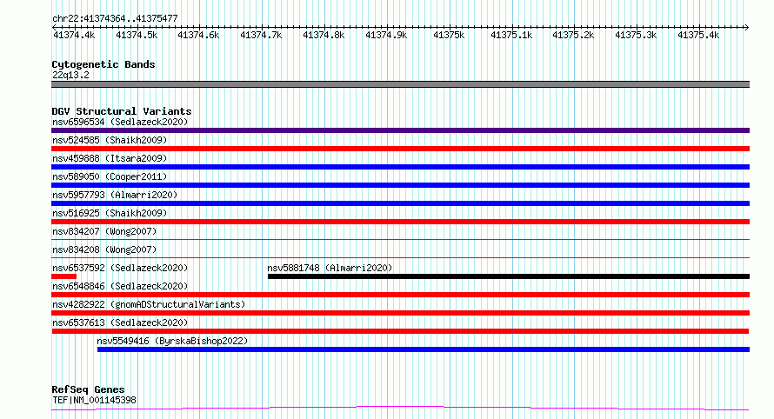Click the 41375.3k ruler position

click(636, 35)
